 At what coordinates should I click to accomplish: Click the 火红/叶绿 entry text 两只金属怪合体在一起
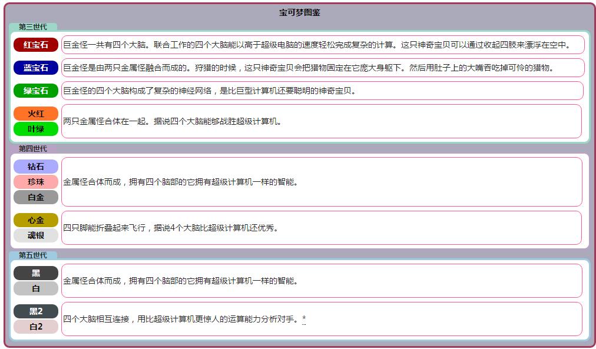(x=172, y=121)
